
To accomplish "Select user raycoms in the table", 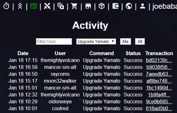I will click(60, 74).
